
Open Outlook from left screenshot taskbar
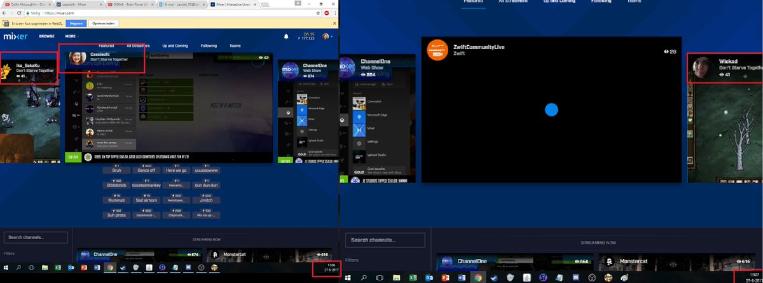71,268
